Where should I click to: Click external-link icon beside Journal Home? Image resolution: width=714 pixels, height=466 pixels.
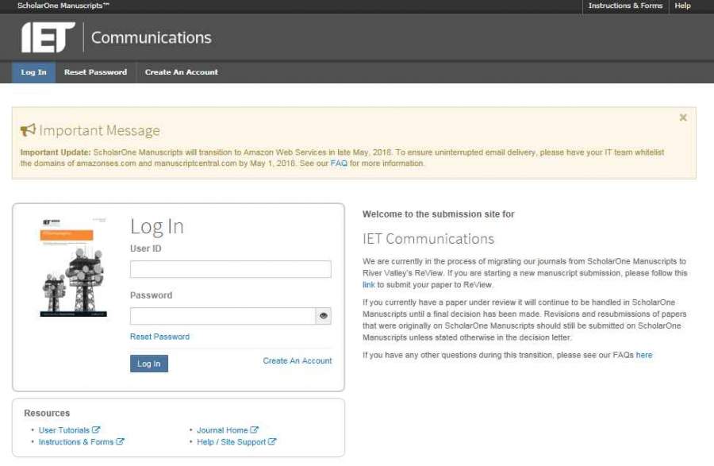[x=255, y=430]
